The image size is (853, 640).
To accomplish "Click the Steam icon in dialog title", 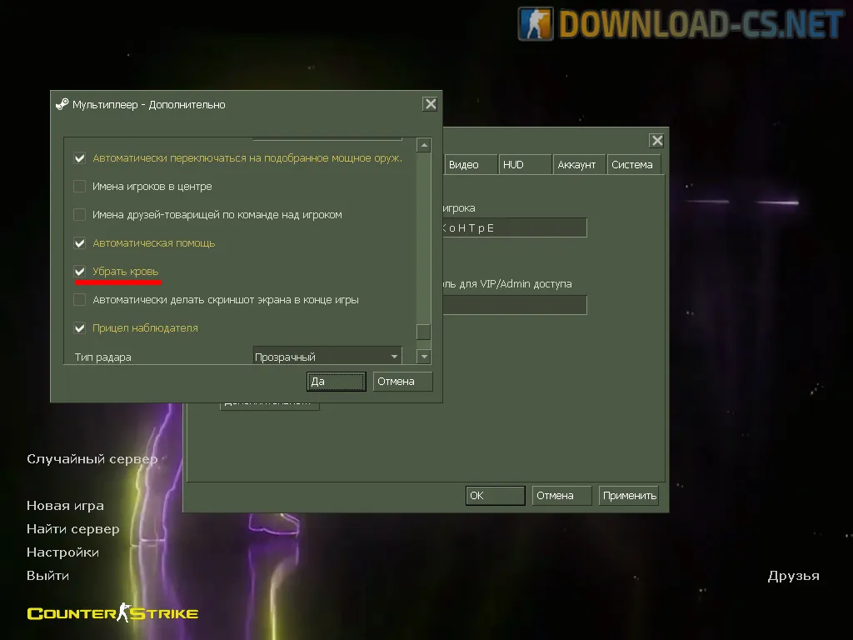I will click(62, 104).
